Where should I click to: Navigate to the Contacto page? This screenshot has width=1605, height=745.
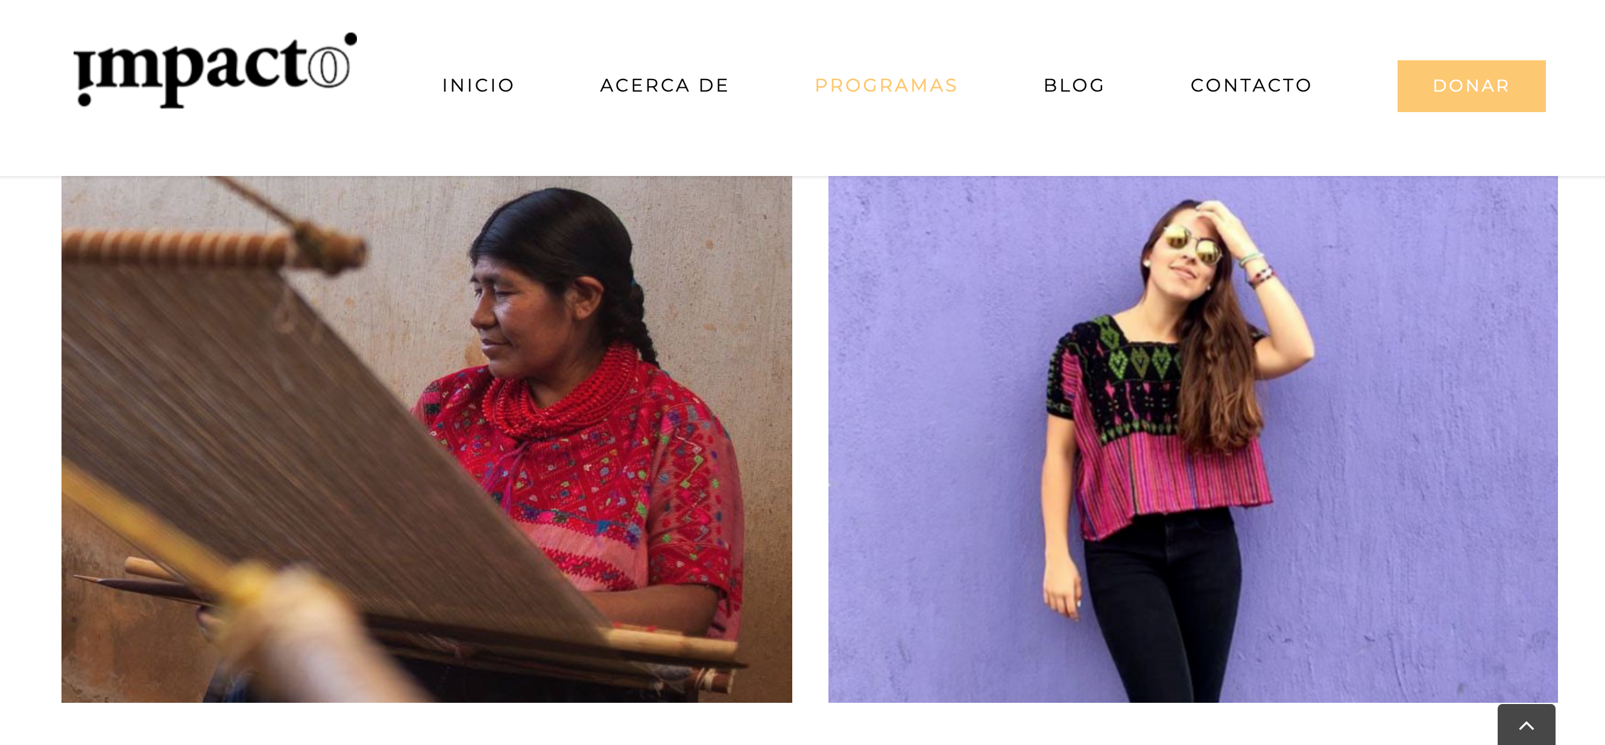(x=1251, y=86)
